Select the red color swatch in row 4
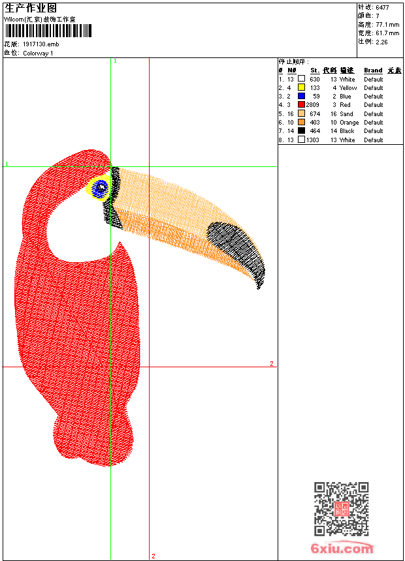 pos(301,104)
